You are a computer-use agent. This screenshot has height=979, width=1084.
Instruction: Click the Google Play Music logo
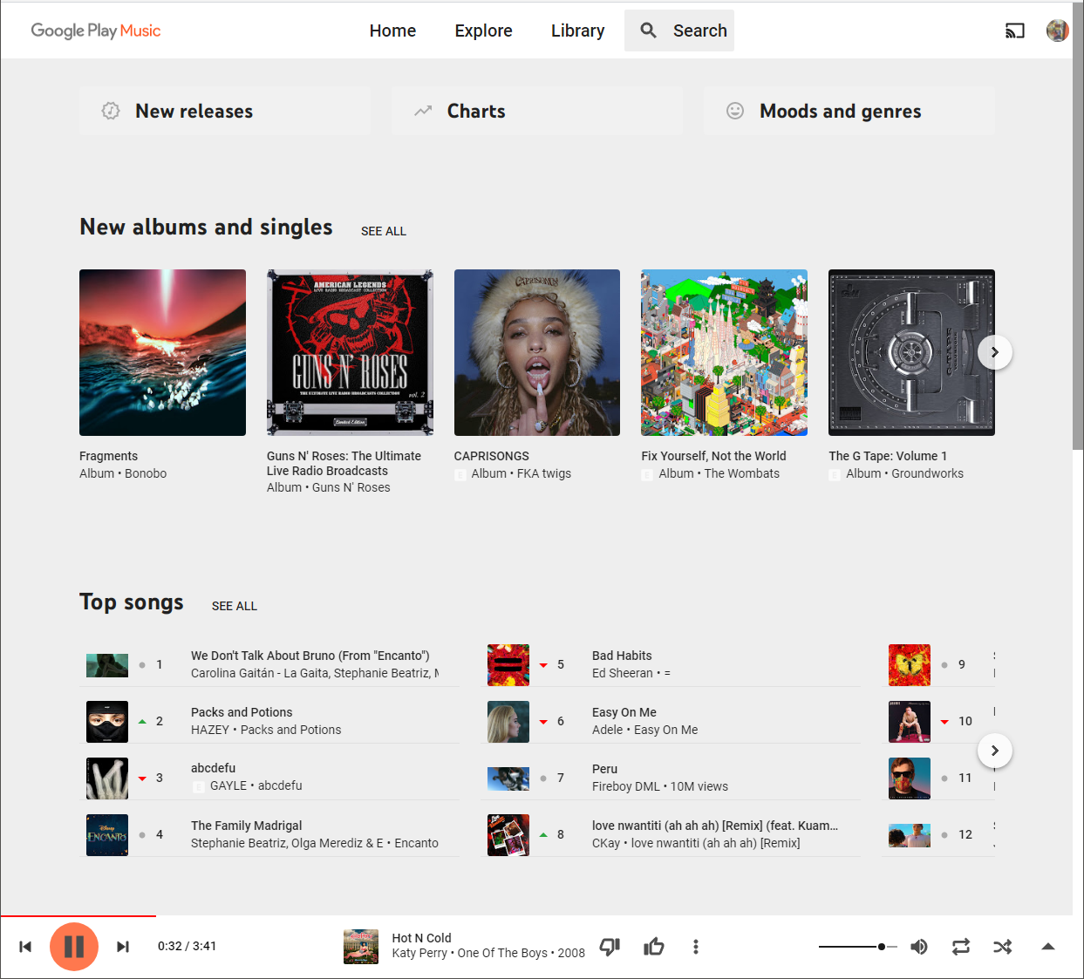96,31
